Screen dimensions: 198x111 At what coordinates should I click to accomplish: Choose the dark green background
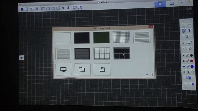101,38
